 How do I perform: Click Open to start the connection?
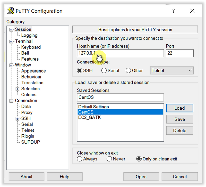(x=141, y=176)
